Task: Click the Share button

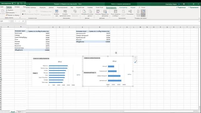Action: point(181,8)
